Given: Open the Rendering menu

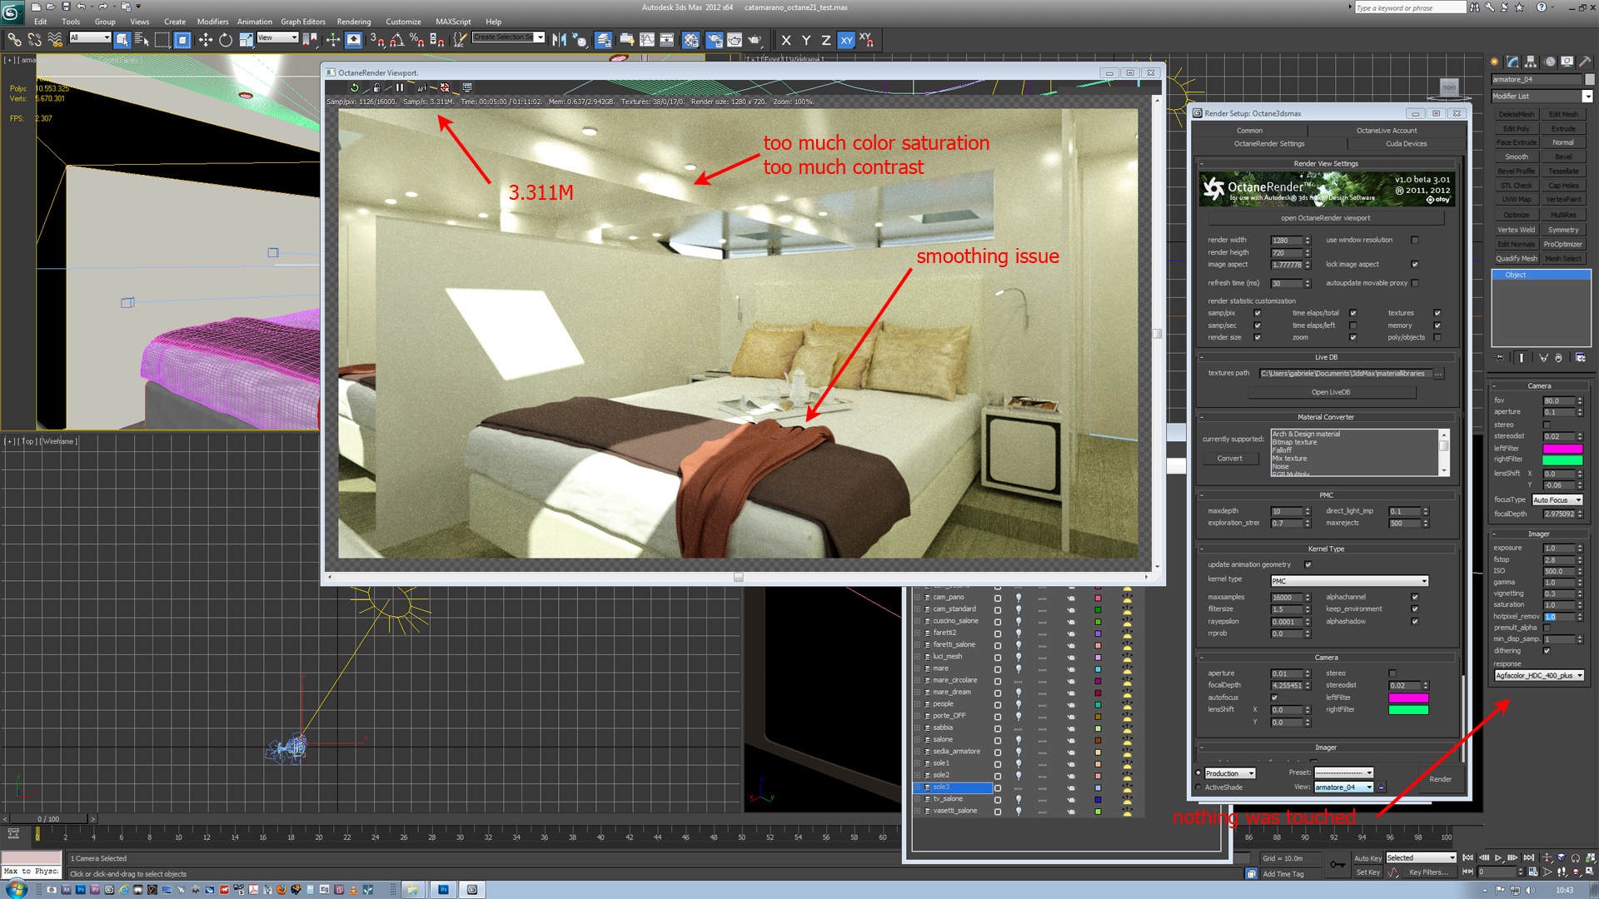Looking at the screenshot, I should (353, 22).
